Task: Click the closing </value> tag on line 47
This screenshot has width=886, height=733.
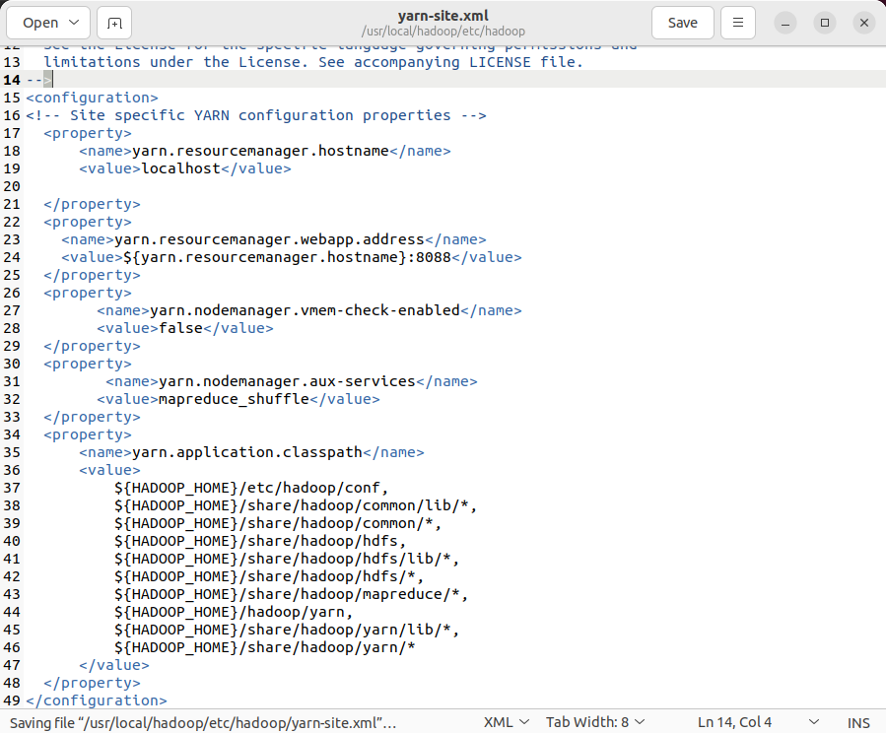Action: tap(114, 665)
